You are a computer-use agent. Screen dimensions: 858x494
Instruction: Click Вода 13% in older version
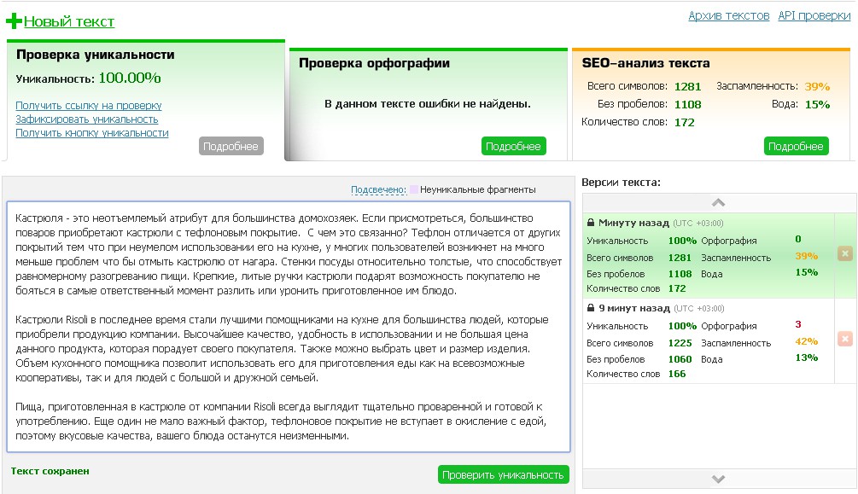coord(806,357)
